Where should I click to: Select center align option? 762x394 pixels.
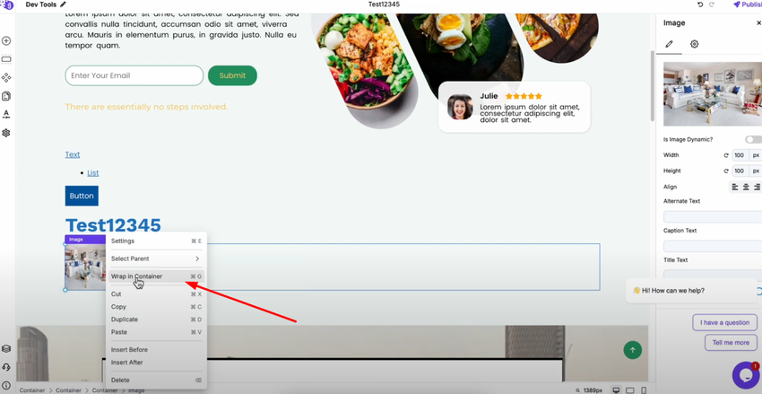(x=746, y=187)
